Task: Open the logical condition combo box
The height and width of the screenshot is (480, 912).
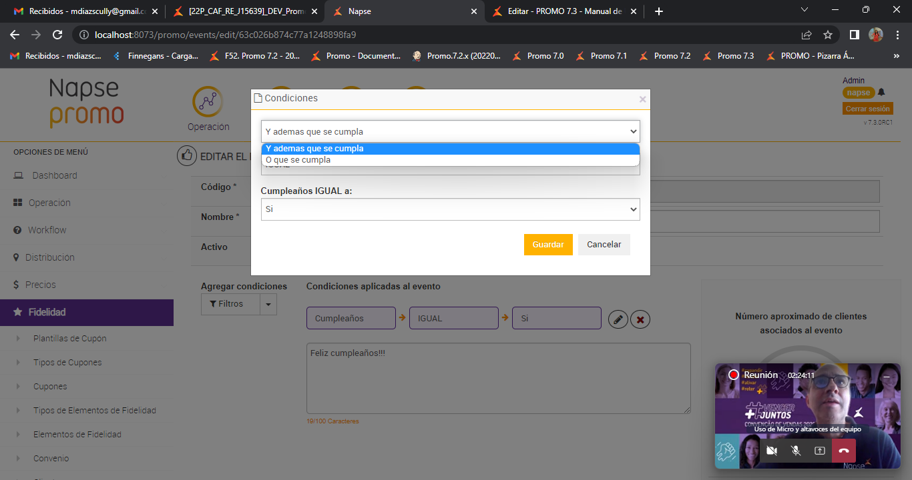Action: click(x=450, y=131)
